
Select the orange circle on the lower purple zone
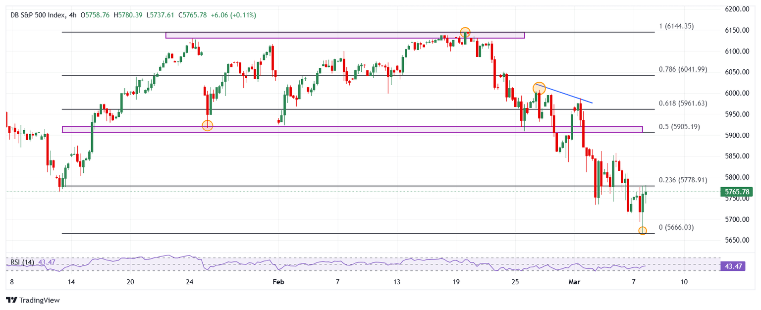click(x=208, y=126)
